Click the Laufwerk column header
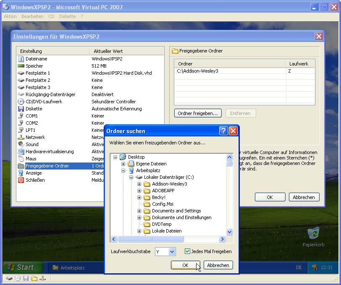341x285 pixels. click(300, 64)
